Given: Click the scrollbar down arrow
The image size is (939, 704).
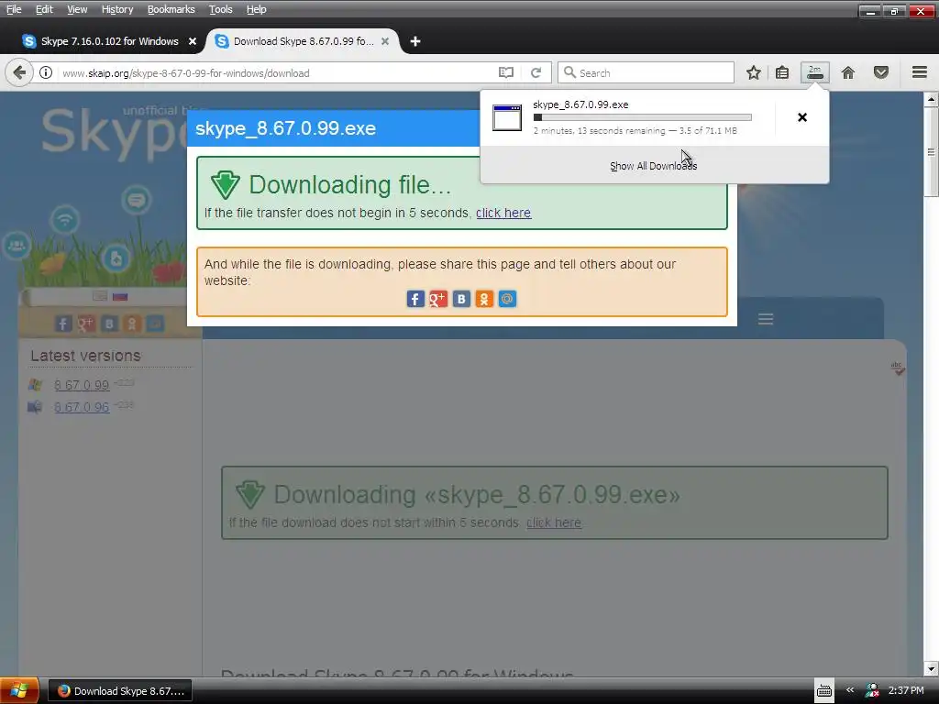Looking at the screenshot, I should [x=931, y=668].
